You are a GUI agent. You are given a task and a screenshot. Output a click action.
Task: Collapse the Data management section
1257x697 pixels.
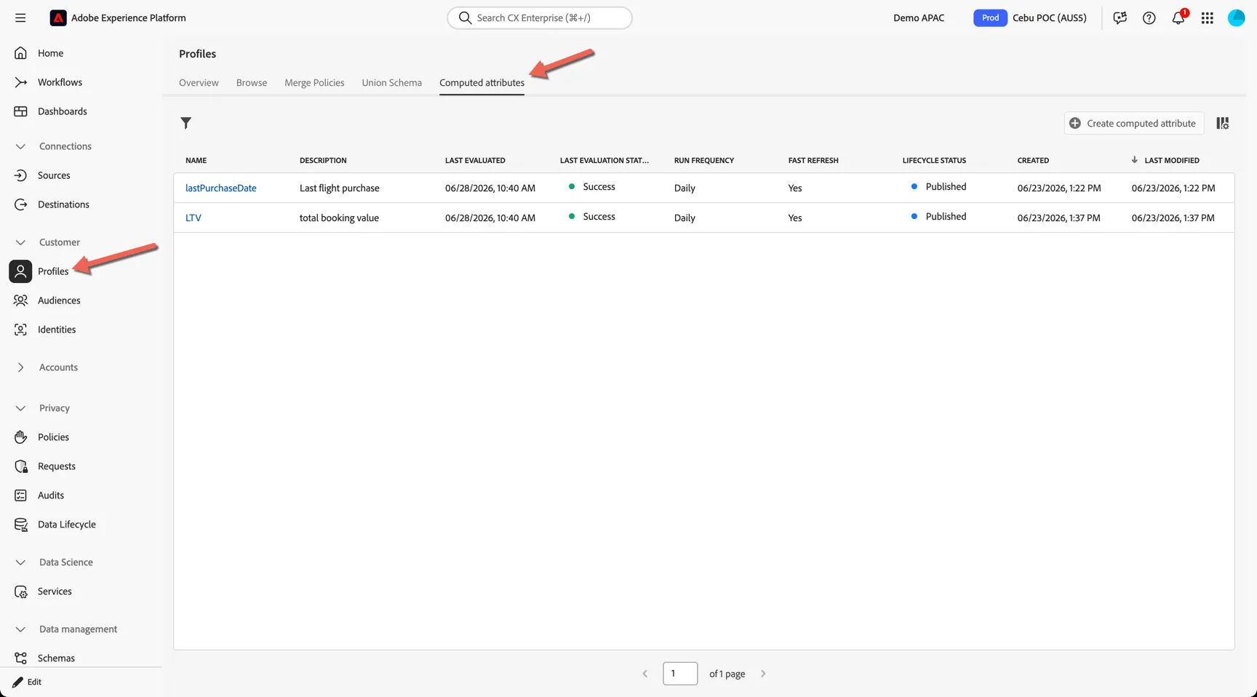(x=20, y=629)
